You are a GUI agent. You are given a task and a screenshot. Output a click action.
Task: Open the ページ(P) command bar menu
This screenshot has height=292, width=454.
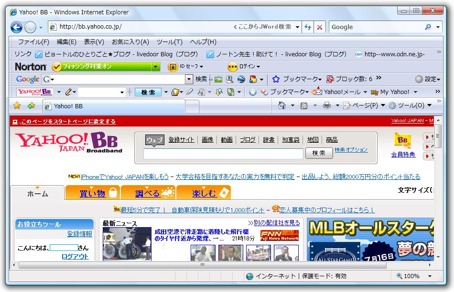[x=364, y=105]
